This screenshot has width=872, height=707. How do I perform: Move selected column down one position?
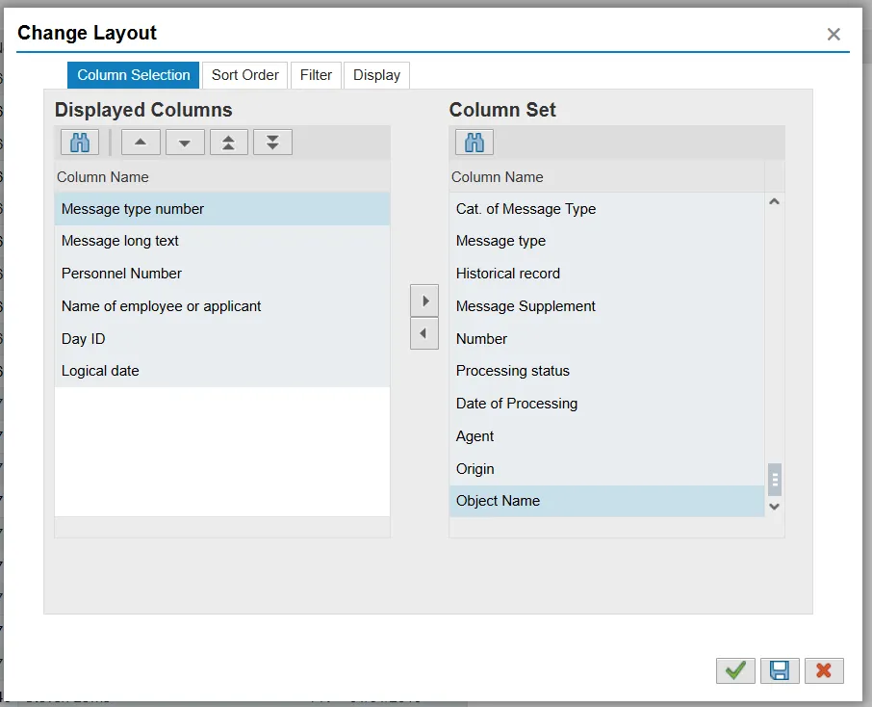[185, 143]
